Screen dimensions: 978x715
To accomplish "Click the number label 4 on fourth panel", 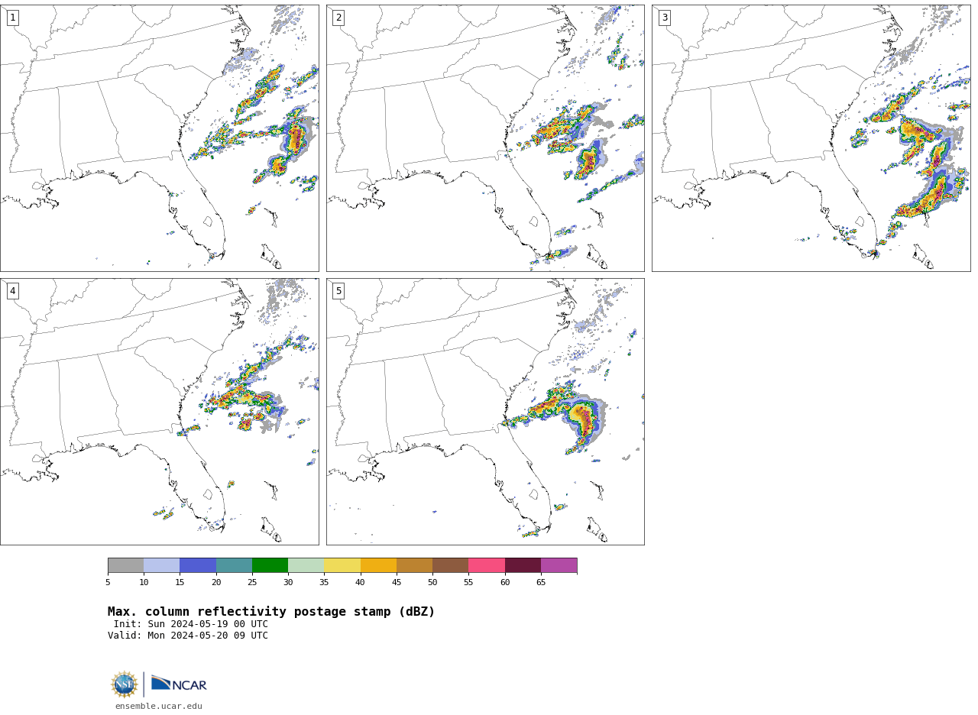I will point(12,291).
